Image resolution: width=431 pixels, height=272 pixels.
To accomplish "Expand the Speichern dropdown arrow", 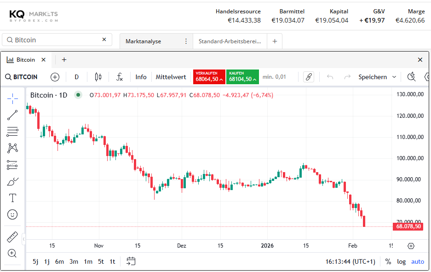I will (394, 77).
